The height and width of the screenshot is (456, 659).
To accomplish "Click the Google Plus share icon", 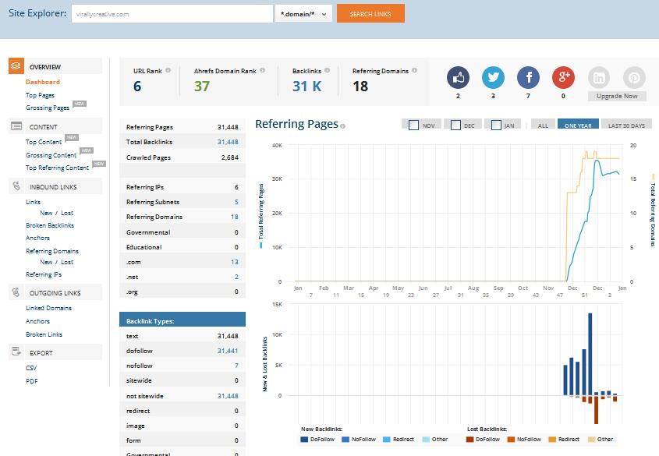I will point(563,77).
